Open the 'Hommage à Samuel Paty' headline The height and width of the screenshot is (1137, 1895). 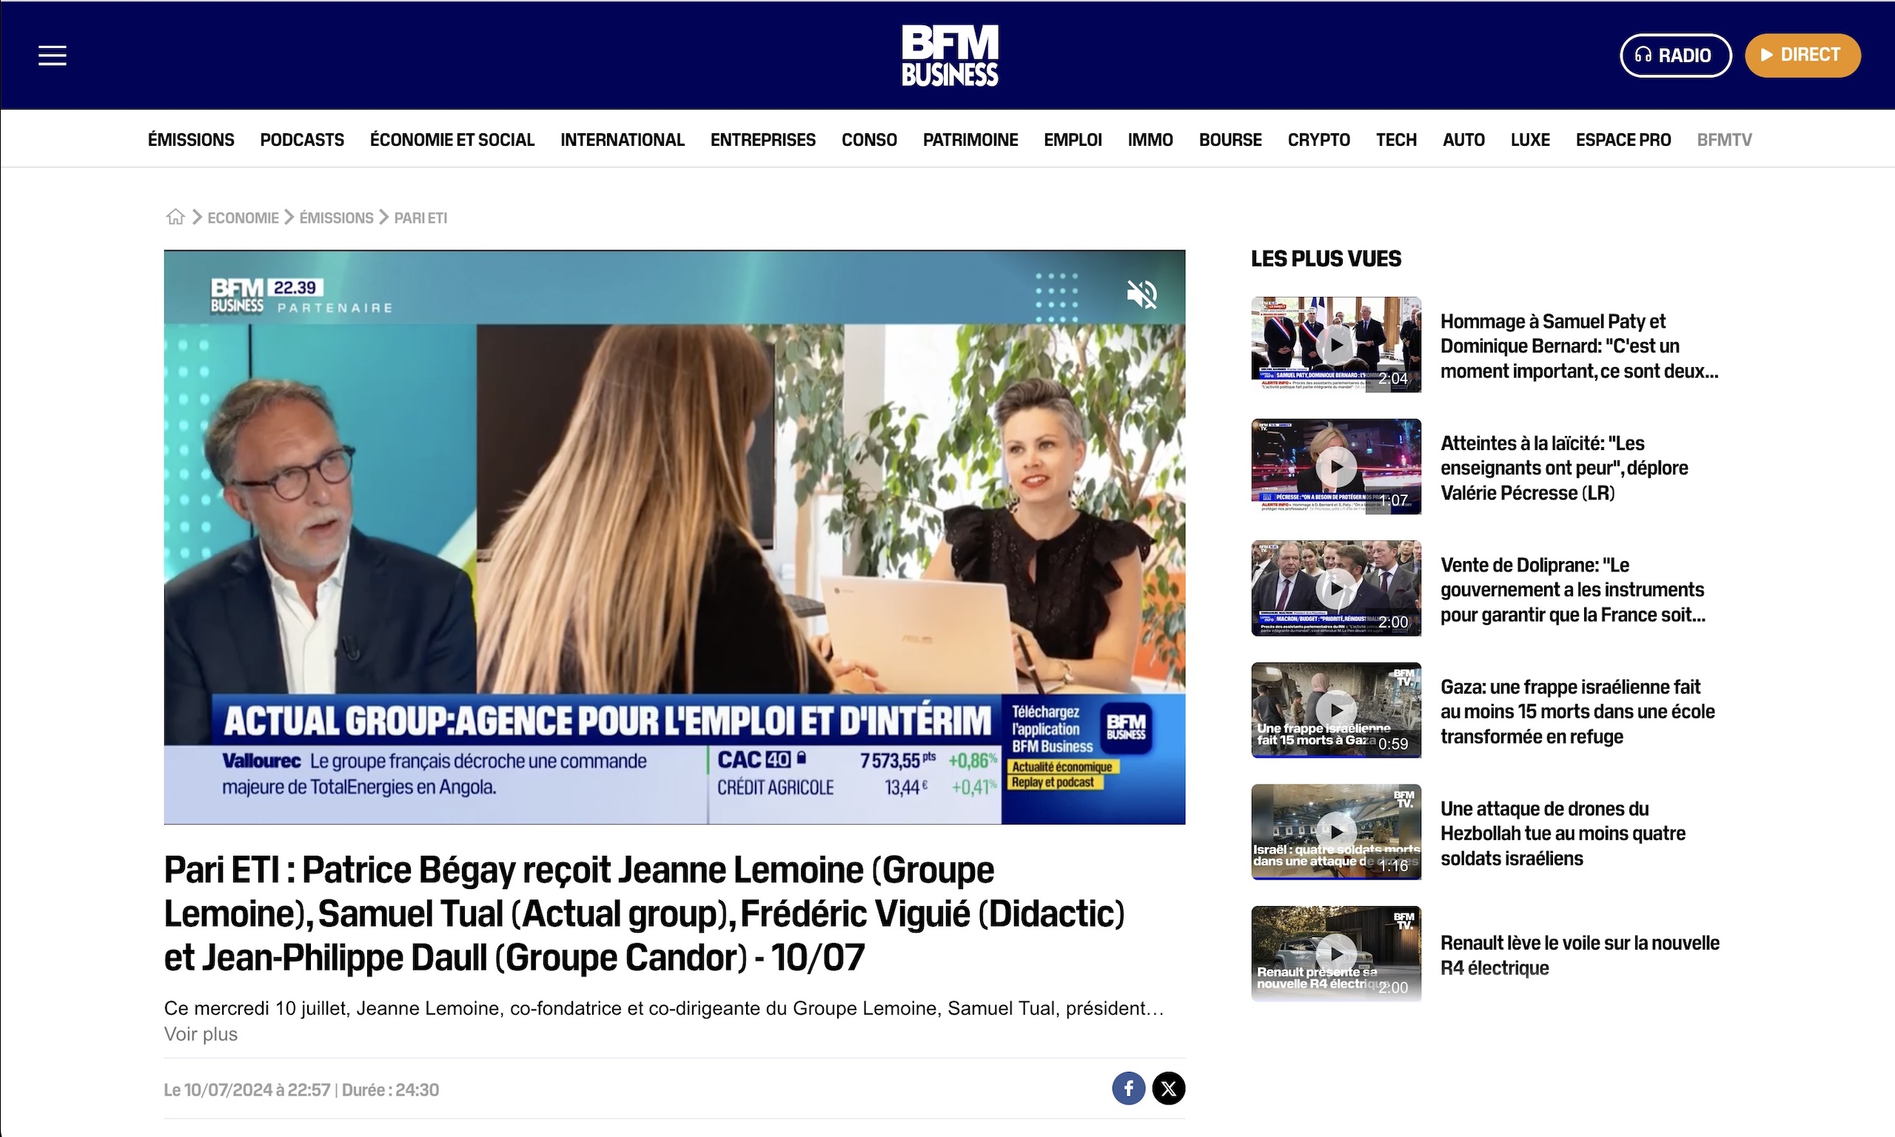[1580, 346]
